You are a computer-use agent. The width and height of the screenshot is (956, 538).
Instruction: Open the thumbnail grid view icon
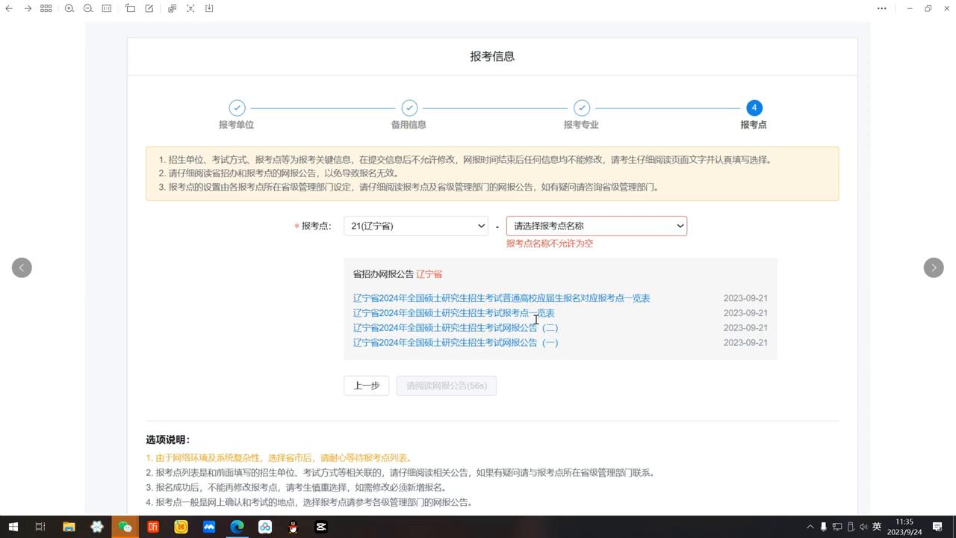[46, 8]
